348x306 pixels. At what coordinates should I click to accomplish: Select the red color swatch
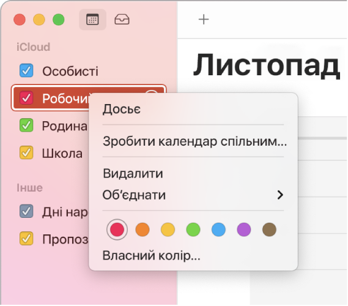pos(117,229)
